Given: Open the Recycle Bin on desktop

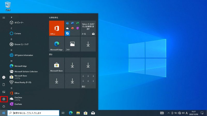Looking at the screenshot, I should click(x=8, y=6).
